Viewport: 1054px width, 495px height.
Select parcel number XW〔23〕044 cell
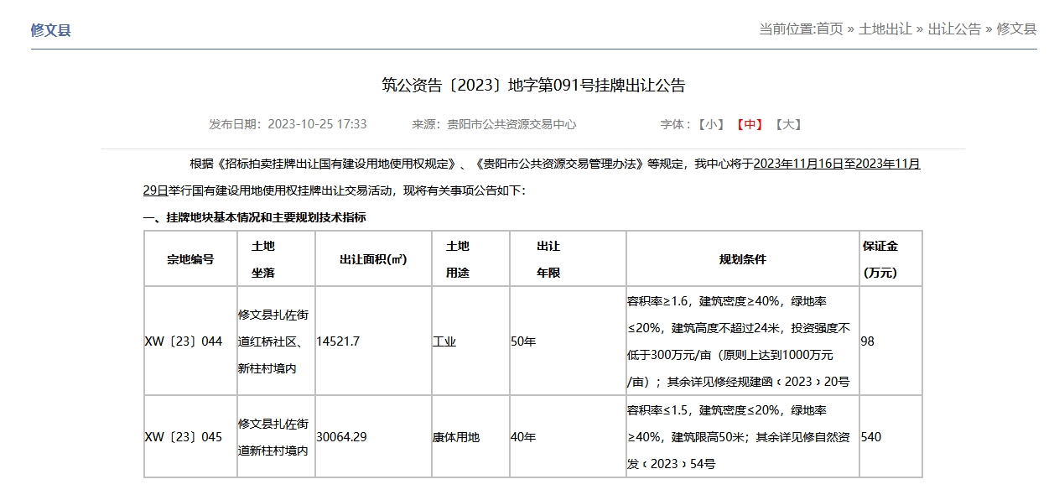pos(184,341)
